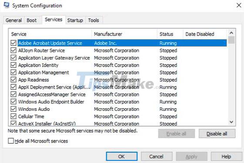Click the greyed Enable all button
244x163 pixels.
(x=177, y=133)
